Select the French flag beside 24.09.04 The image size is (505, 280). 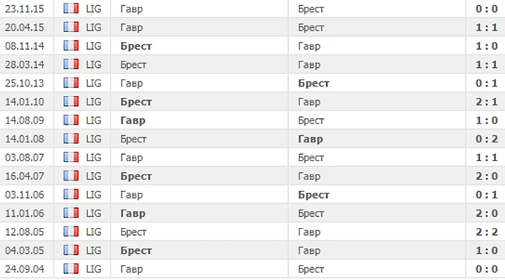pos(71,269)
